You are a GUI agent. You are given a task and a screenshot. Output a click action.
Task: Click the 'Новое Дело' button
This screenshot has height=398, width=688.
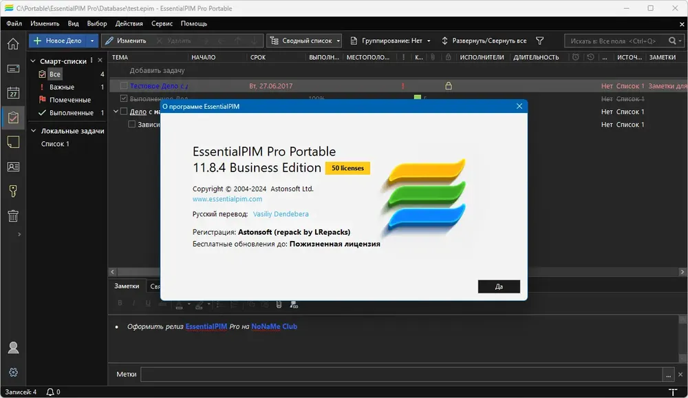tap(58, 41)
